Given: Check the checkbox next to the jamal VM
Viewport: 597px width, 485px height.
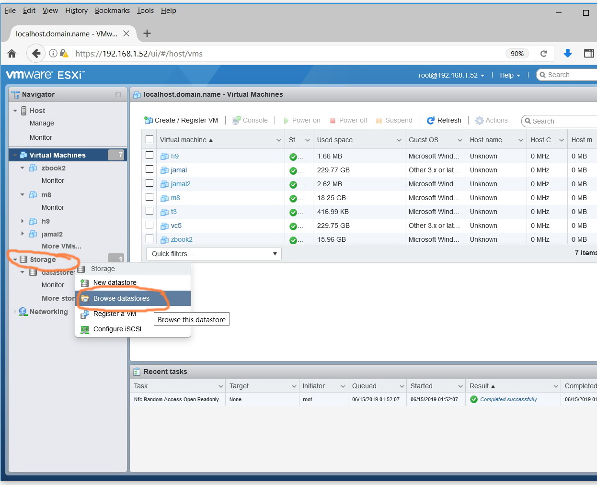Looking at the screenshot, I should 149,170.
